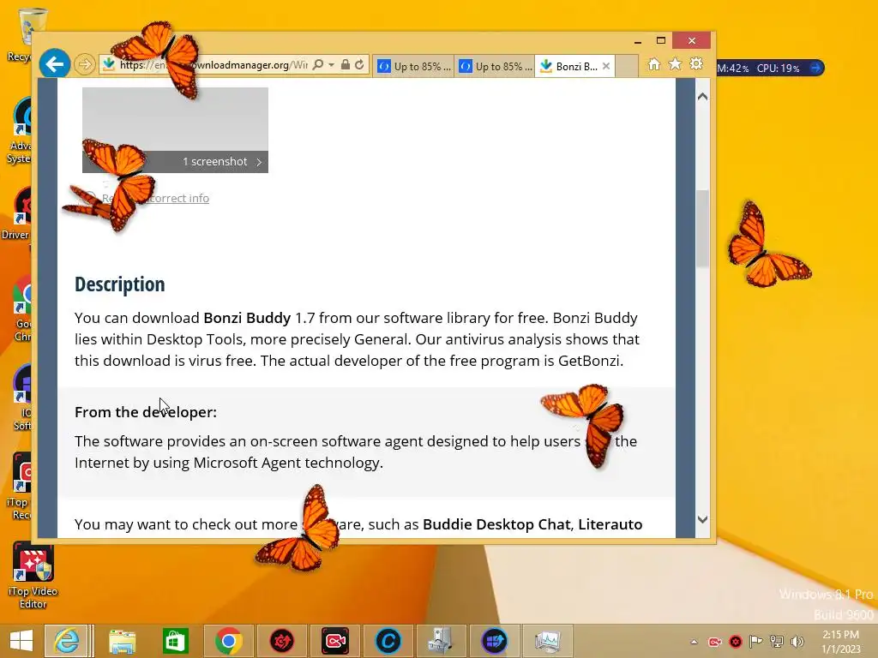Open the Tools gear menu in Internet Explorer
The image size is (878, 658).
696,63
